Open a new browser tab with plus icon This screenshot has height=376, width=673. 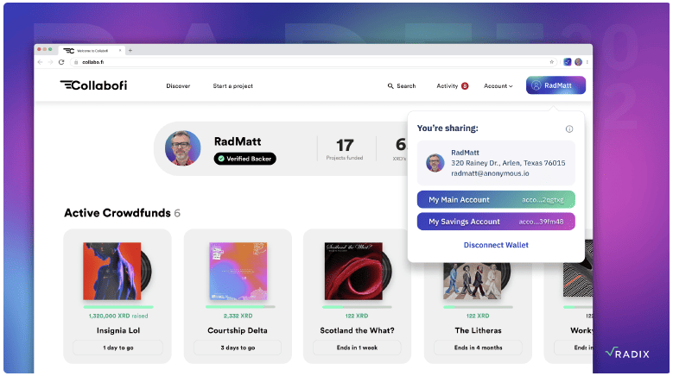130,50
